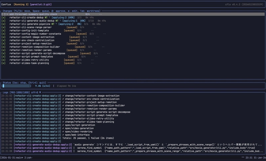Expand the Logs offset arrow indicator
Viewport: 266px width, 161px height.
pos(40,92)
